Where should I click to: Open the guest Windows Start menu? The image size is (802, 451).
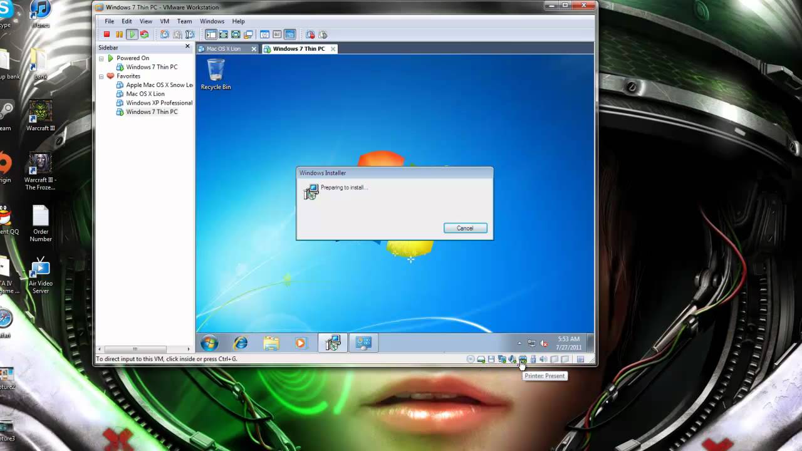[x=209, y=343]
